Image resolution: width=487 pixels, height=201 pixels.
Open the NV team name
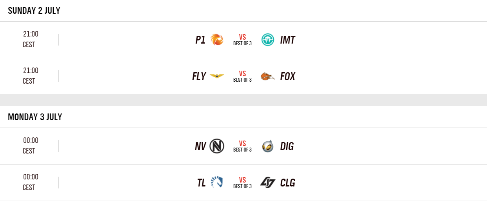click(200, 146)
